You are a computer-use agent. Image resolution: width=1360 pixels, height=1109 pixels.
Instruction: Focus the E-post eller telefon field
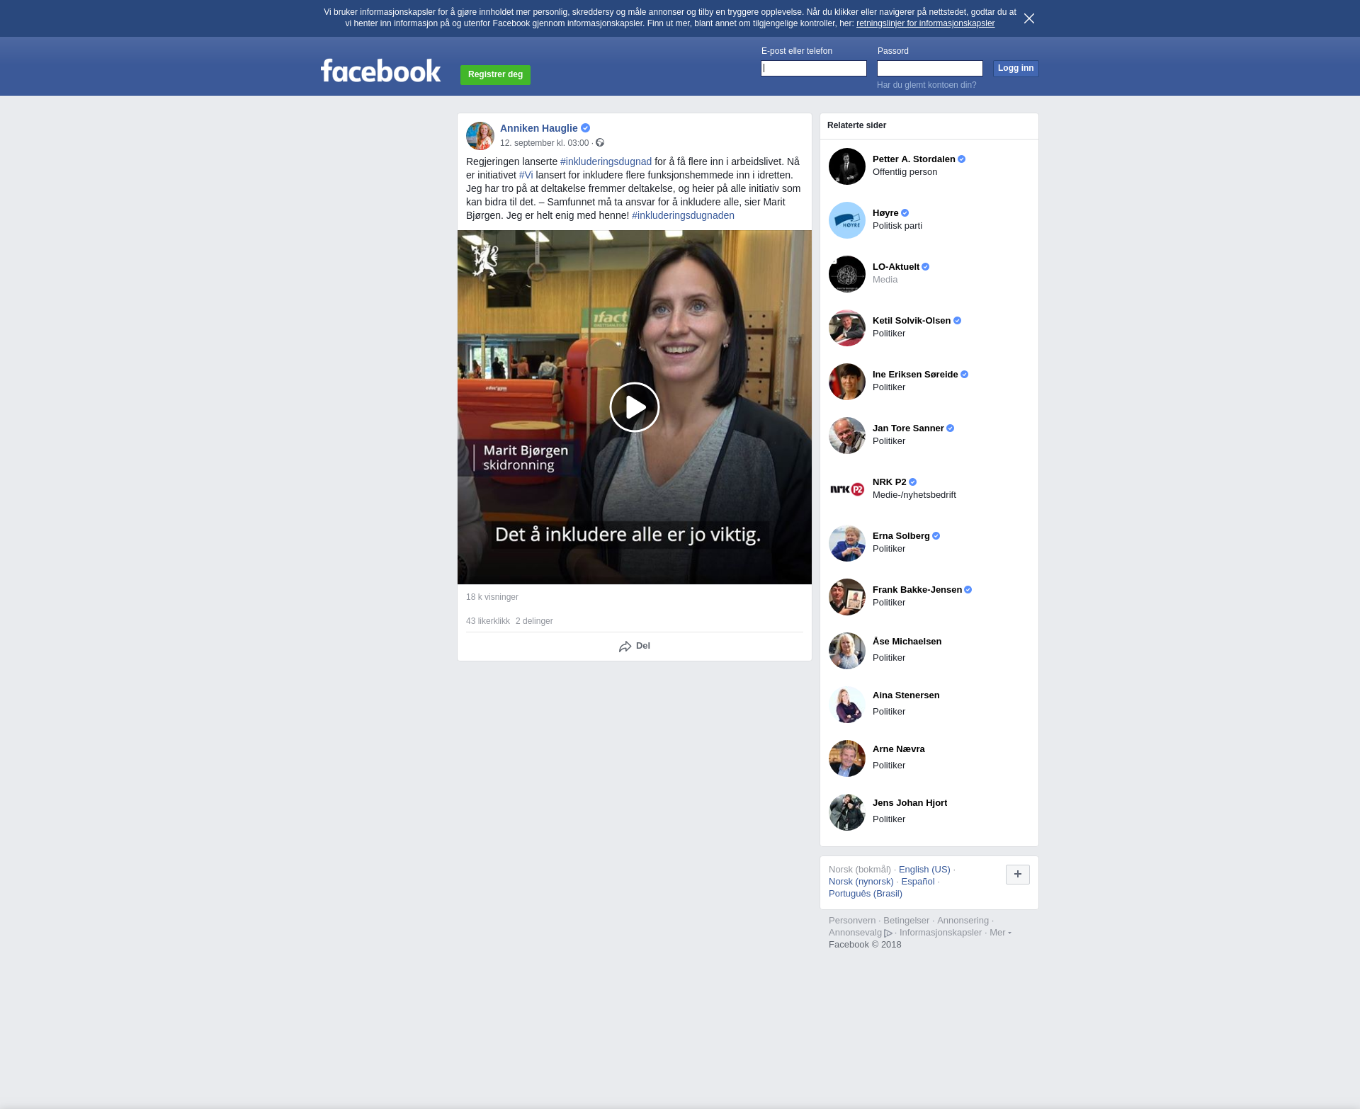coord(813,68)
